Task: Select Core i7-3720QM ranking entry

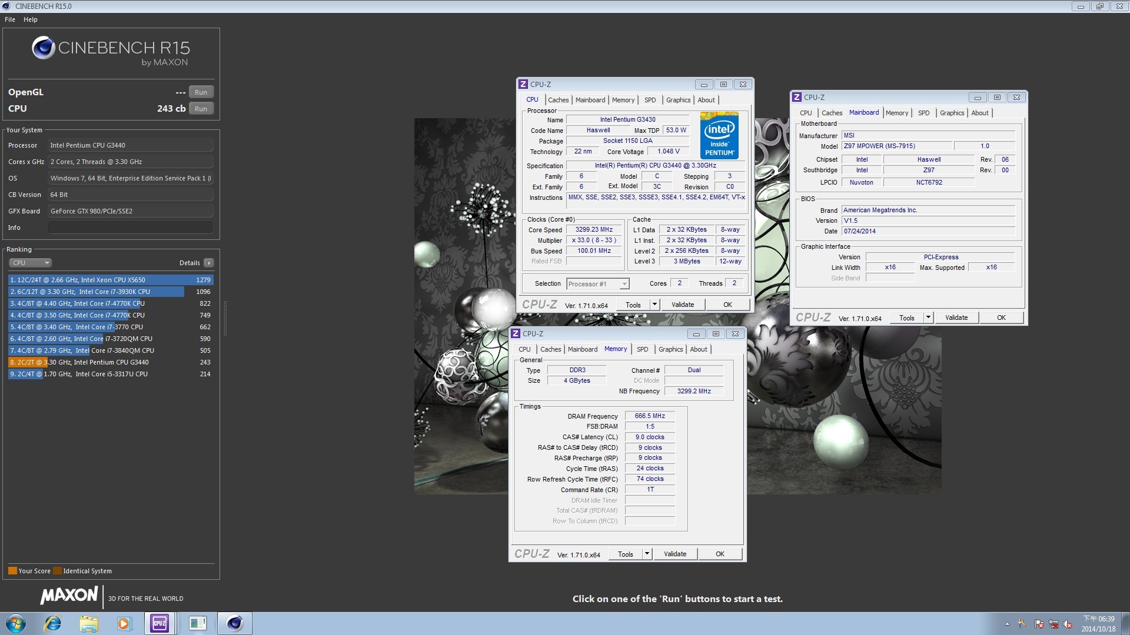Action: [x=111, y=339]
